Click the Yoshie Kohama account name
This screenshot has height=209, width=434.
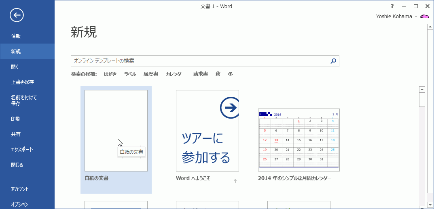(394, 17)
